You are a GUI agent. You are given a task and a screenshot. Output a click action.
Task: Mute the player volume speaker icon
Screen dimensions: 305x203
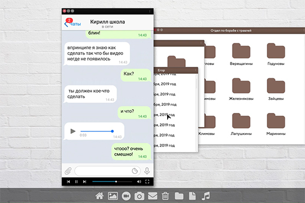click(x=139, y=182)
